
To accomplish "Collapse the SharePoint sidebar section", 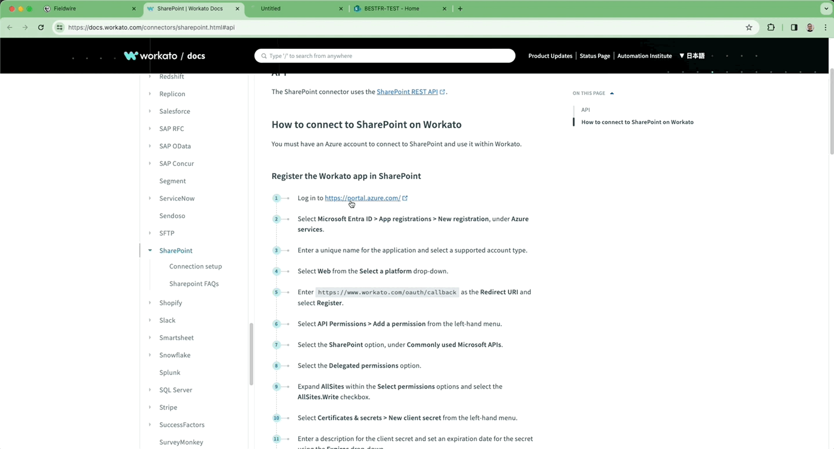I will tap(150, 250).
